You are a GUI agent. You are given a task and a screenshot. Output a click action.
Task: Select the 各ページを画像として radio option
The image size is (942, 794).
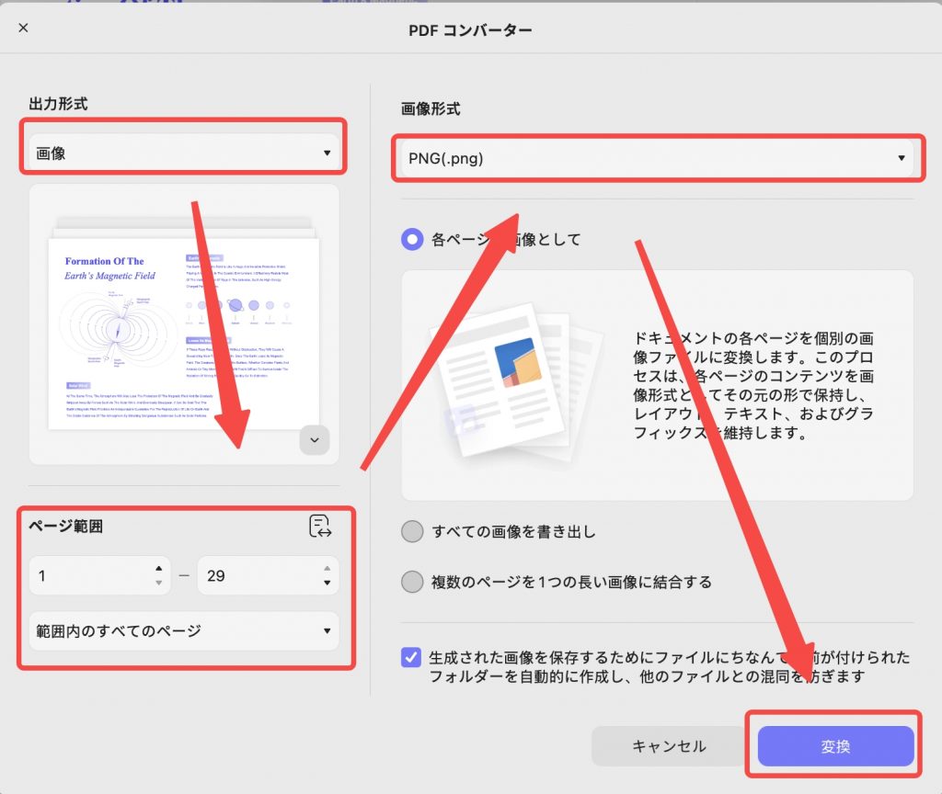pos(412,240)
